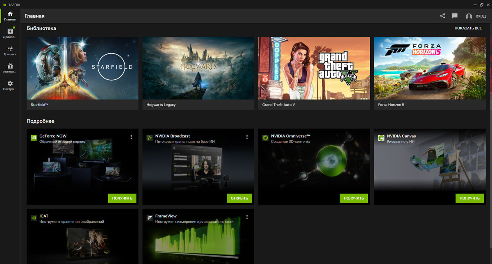Open GeForce NOW three-dot menu

[x=131, y=137]
